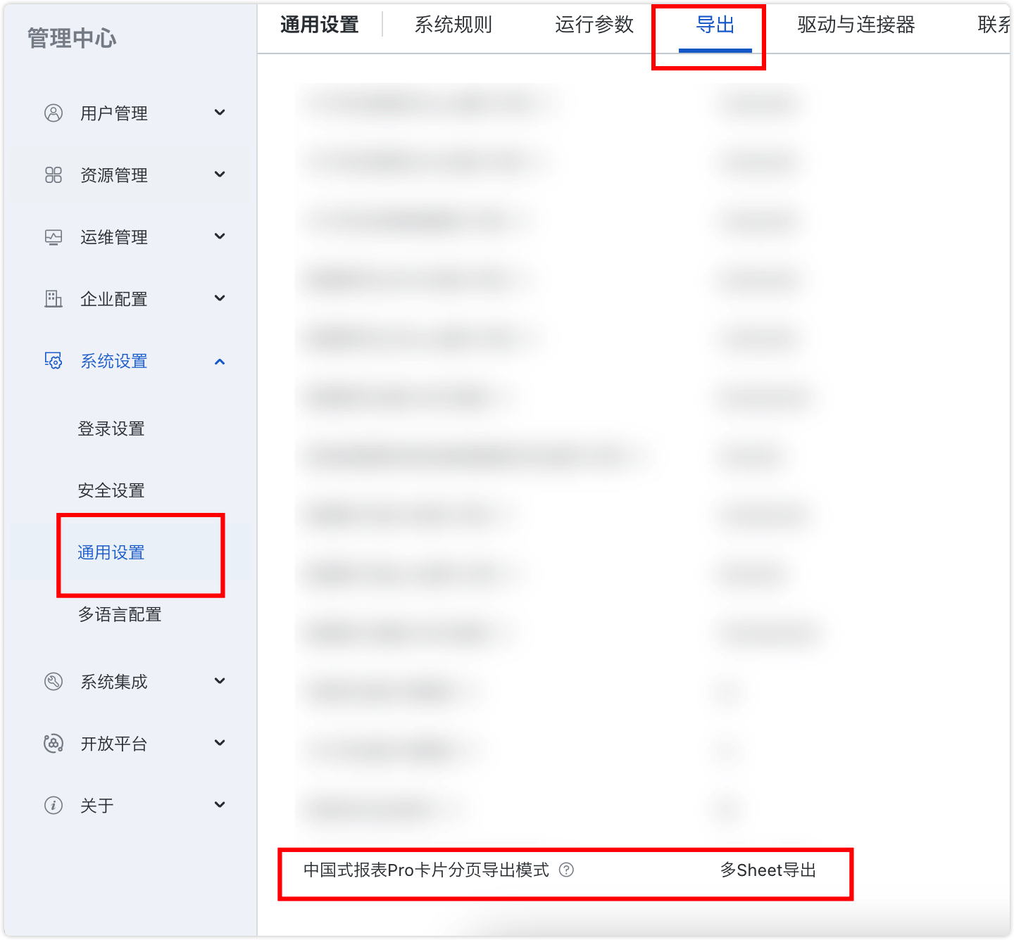This screenshot has height=940, width=1014.
Task: Click the 开放平台 menu label
Action: click(x=114, y=744)
